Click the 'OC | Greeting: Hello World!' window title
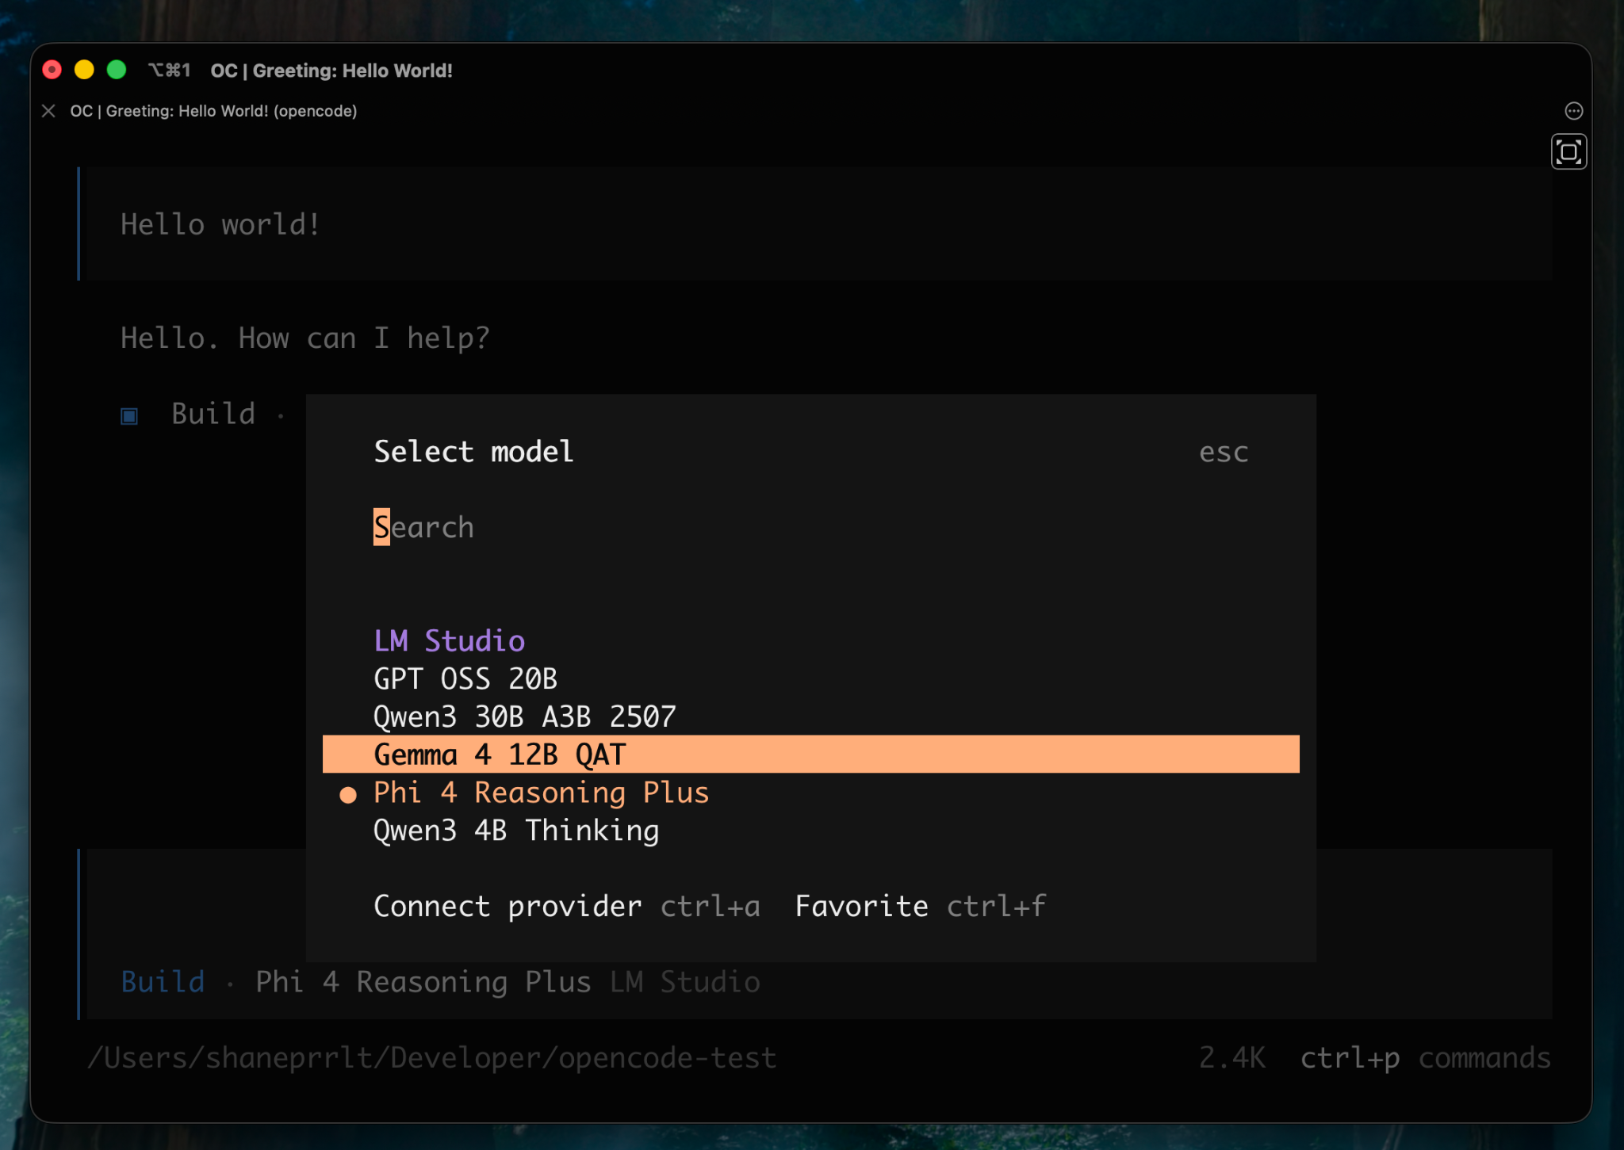The width and height of the screenshot is (1624, 1150). [x=331, y=71]
